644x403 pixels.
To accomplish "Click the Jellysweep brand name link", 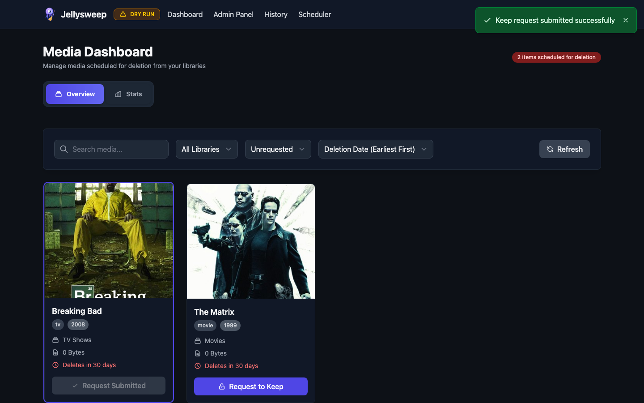I will click(x=84, y=14).
